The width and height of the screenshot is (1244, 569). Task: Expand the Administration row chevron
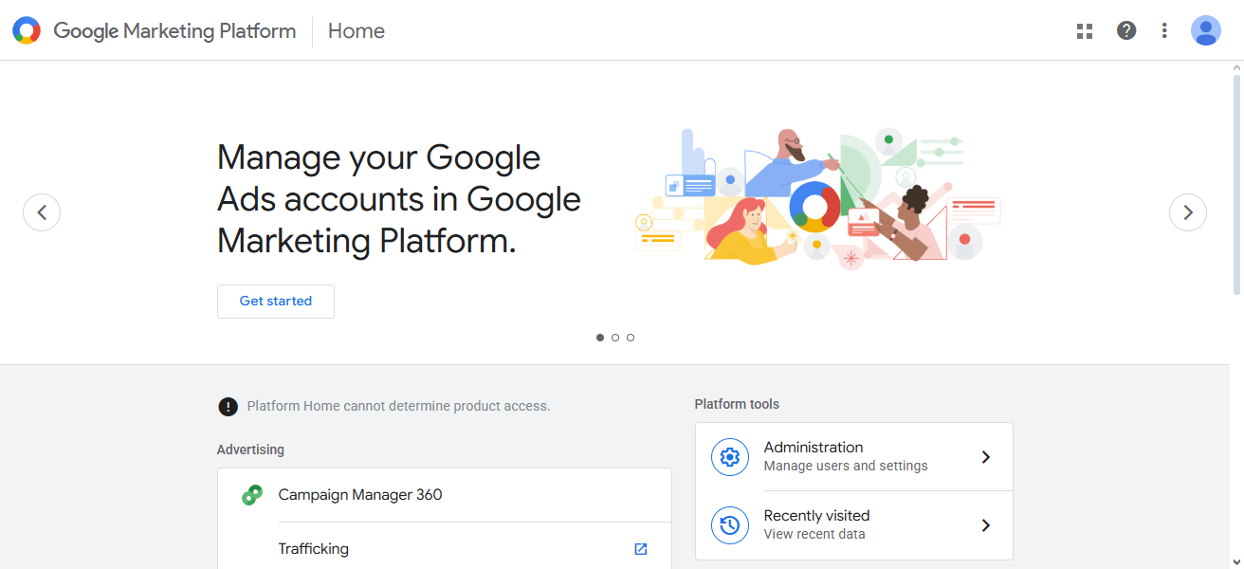(x=985, y=456)
